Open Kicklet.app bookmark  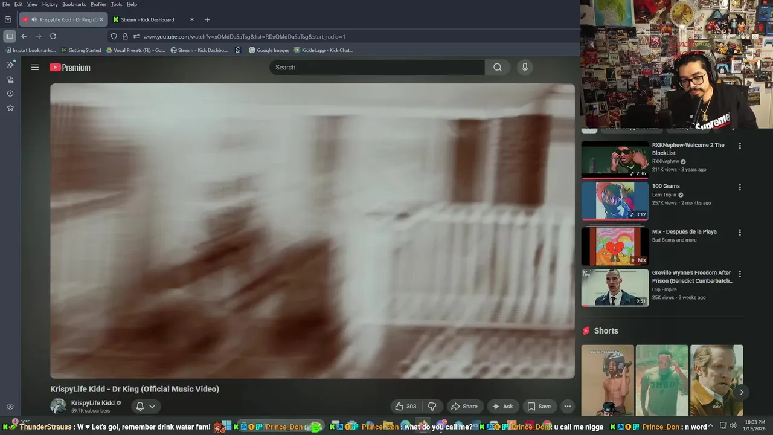pos(324,50)
